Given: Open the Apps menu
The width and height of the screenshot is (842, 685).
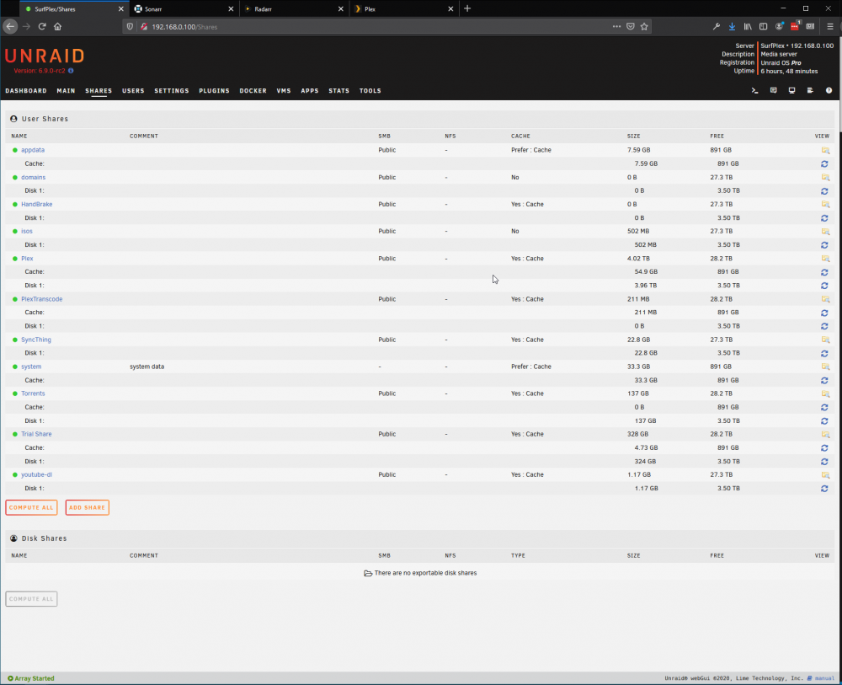Looking at the screenshot, I should point(310,91).
